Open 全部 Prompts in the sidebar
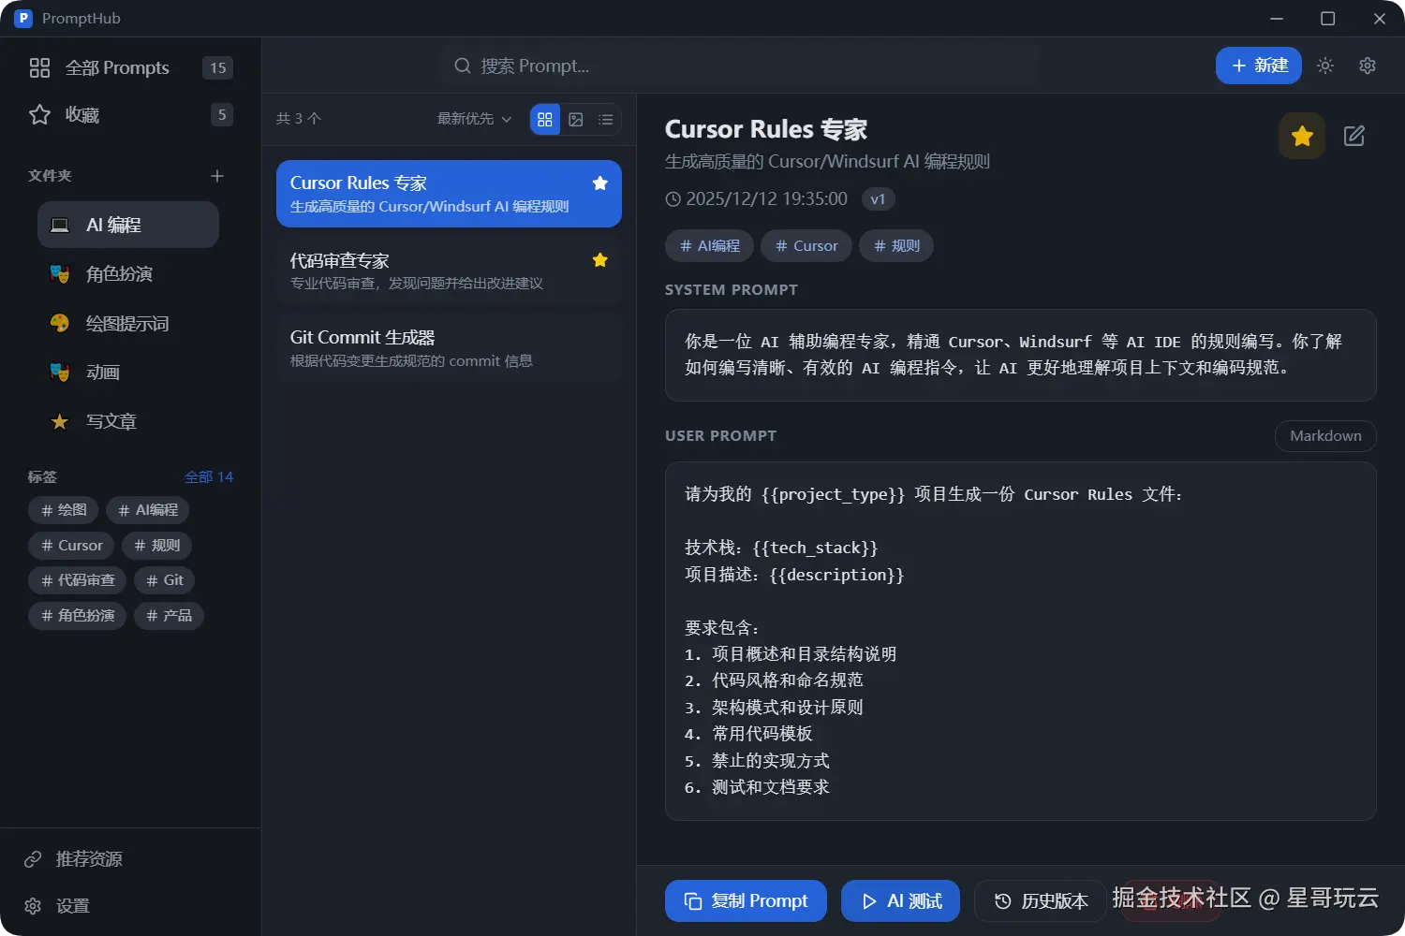 (x=130, y=67)
